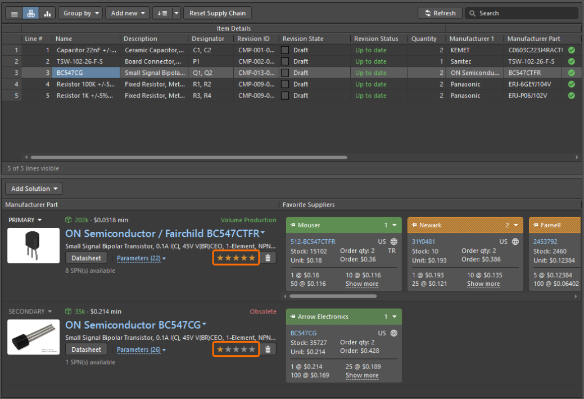Click green check icon for ERJ-P06J102V row
The width and height of the screenshot is (584, 399).
[571, 96]
